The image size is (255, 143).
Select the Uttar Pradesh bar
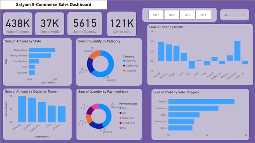click(34, 61)
